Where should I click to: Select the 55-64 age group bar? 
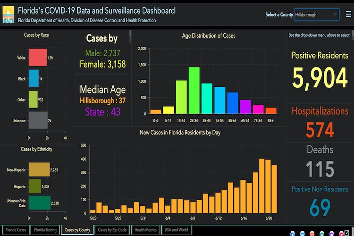pos(233,103)
